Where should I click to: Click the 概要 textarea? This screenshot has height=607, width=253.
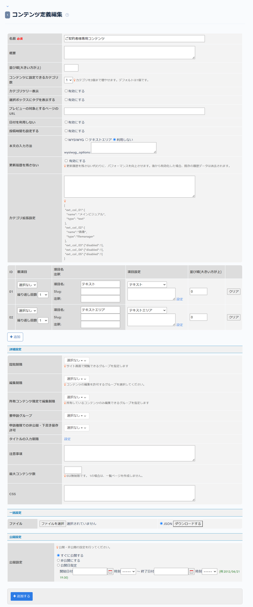pos(129,53)
